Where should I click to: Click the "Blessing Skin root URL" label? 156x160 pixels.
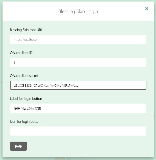point(26,30)
